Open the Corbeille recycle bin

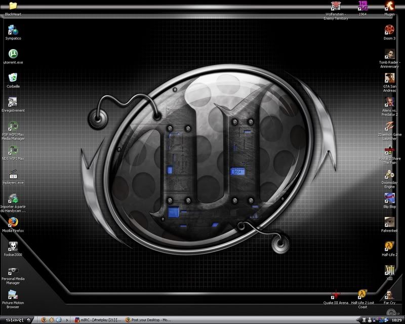click(13, 80)
